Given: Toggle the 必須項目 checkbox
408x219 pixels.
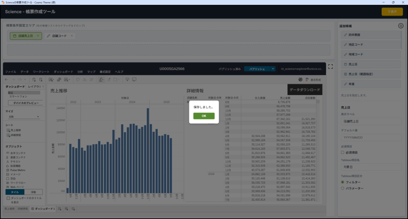Looking at the screenshot, I should [343, 153].
